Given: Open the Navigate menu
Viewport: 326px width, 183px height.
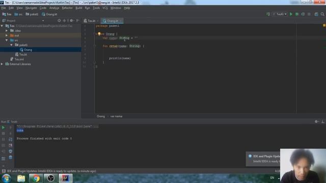Looking at the screenshot, I should [31, 8].
